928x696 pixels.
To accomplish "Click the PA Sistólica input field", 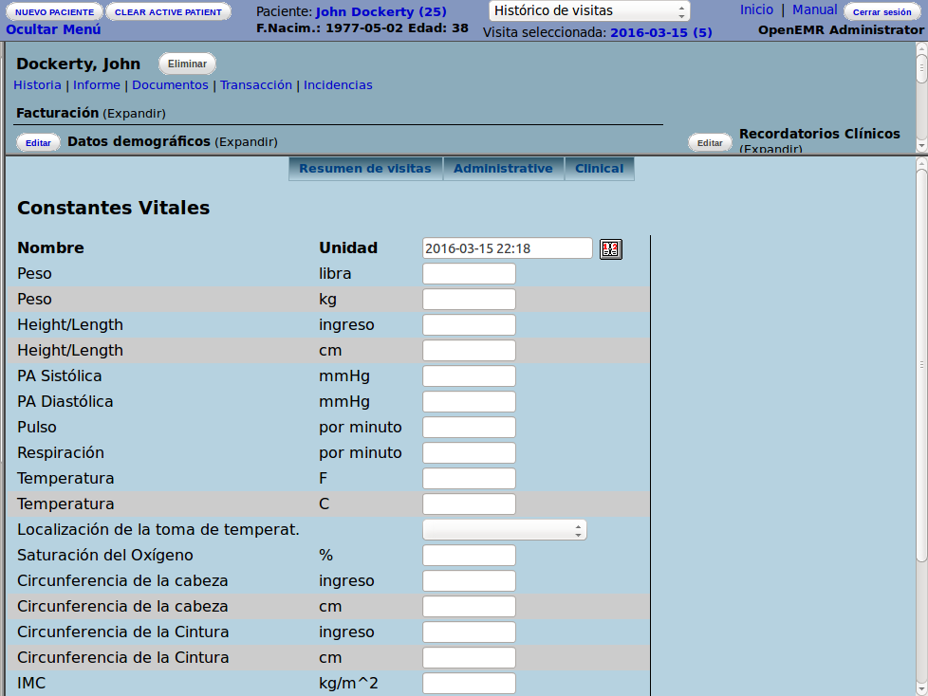I will point(469,376).
